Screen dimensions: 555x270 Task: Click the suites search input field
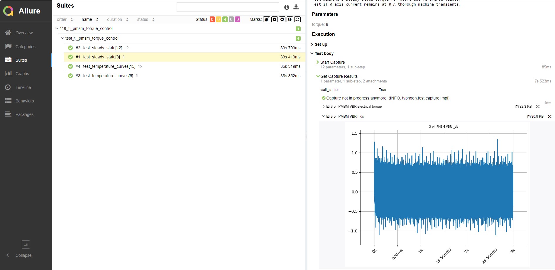pyautogui.click(x=228, y=7)
